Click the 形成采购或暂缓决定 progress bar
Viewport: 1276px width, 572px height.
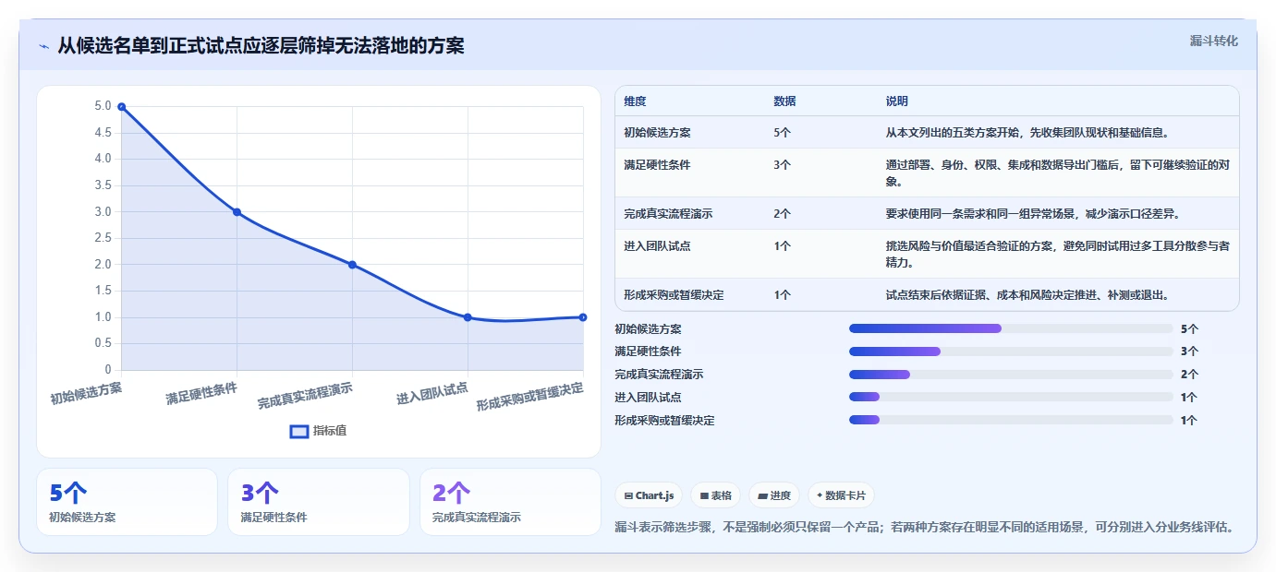coord(1011,421)
